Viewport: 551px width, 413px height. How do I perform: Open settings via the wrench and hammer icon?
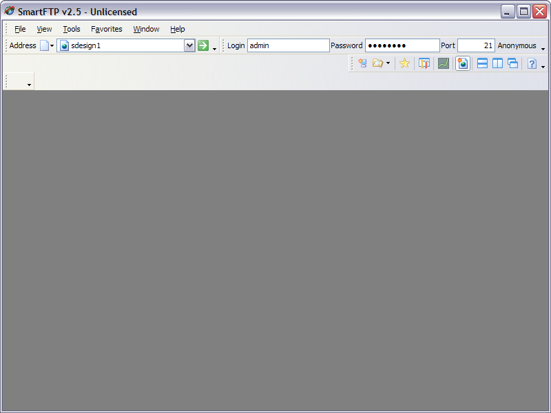click(424, 63)
